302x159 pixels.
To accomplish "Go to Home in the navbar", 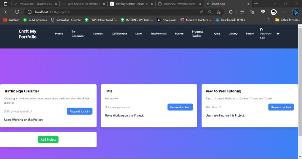I will coord(59,34).
